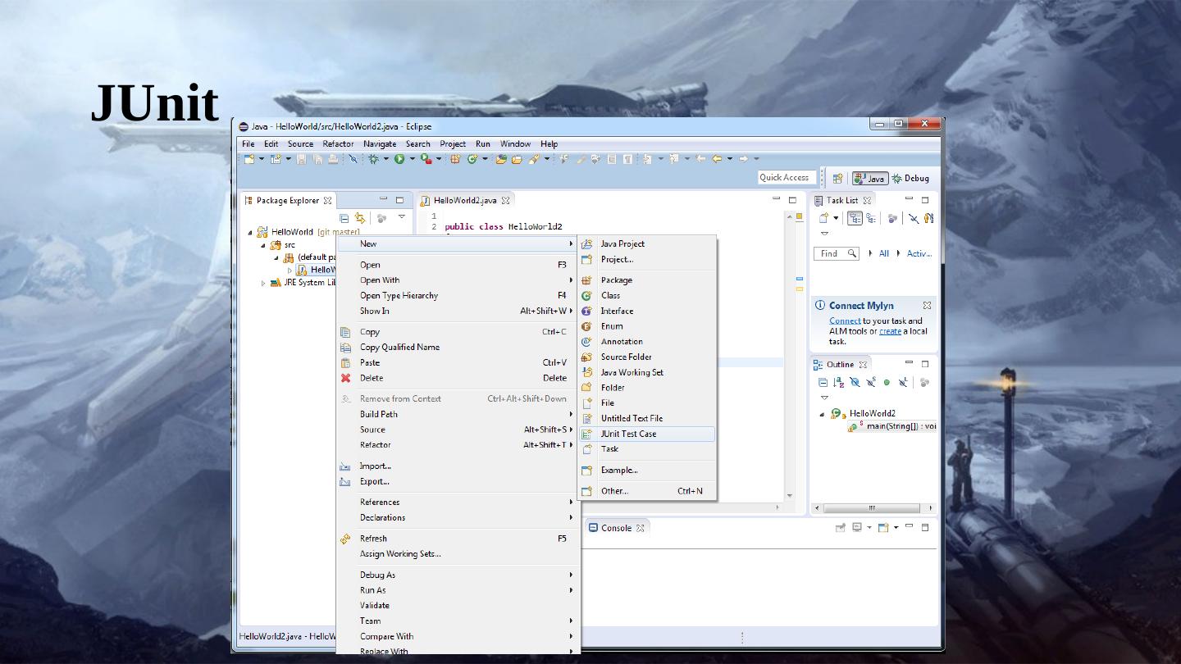Select Refresh in the context menu
This screenshot has height=664, width=1181.
click(x=373, y=539)
